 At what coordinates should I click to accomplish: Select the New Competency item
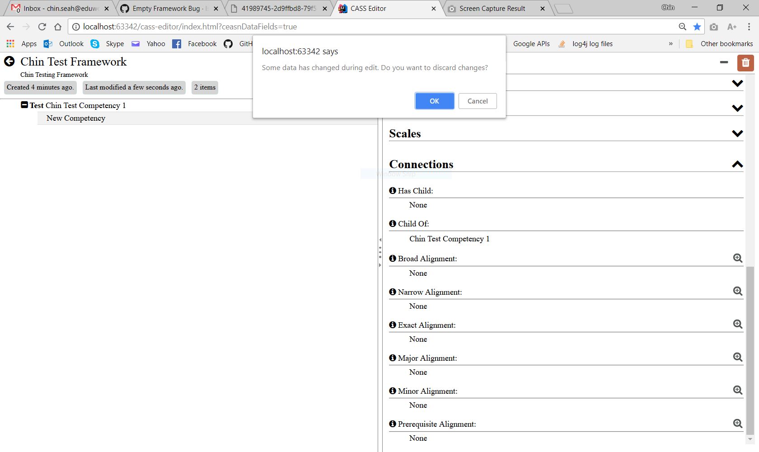click(75, 118)
